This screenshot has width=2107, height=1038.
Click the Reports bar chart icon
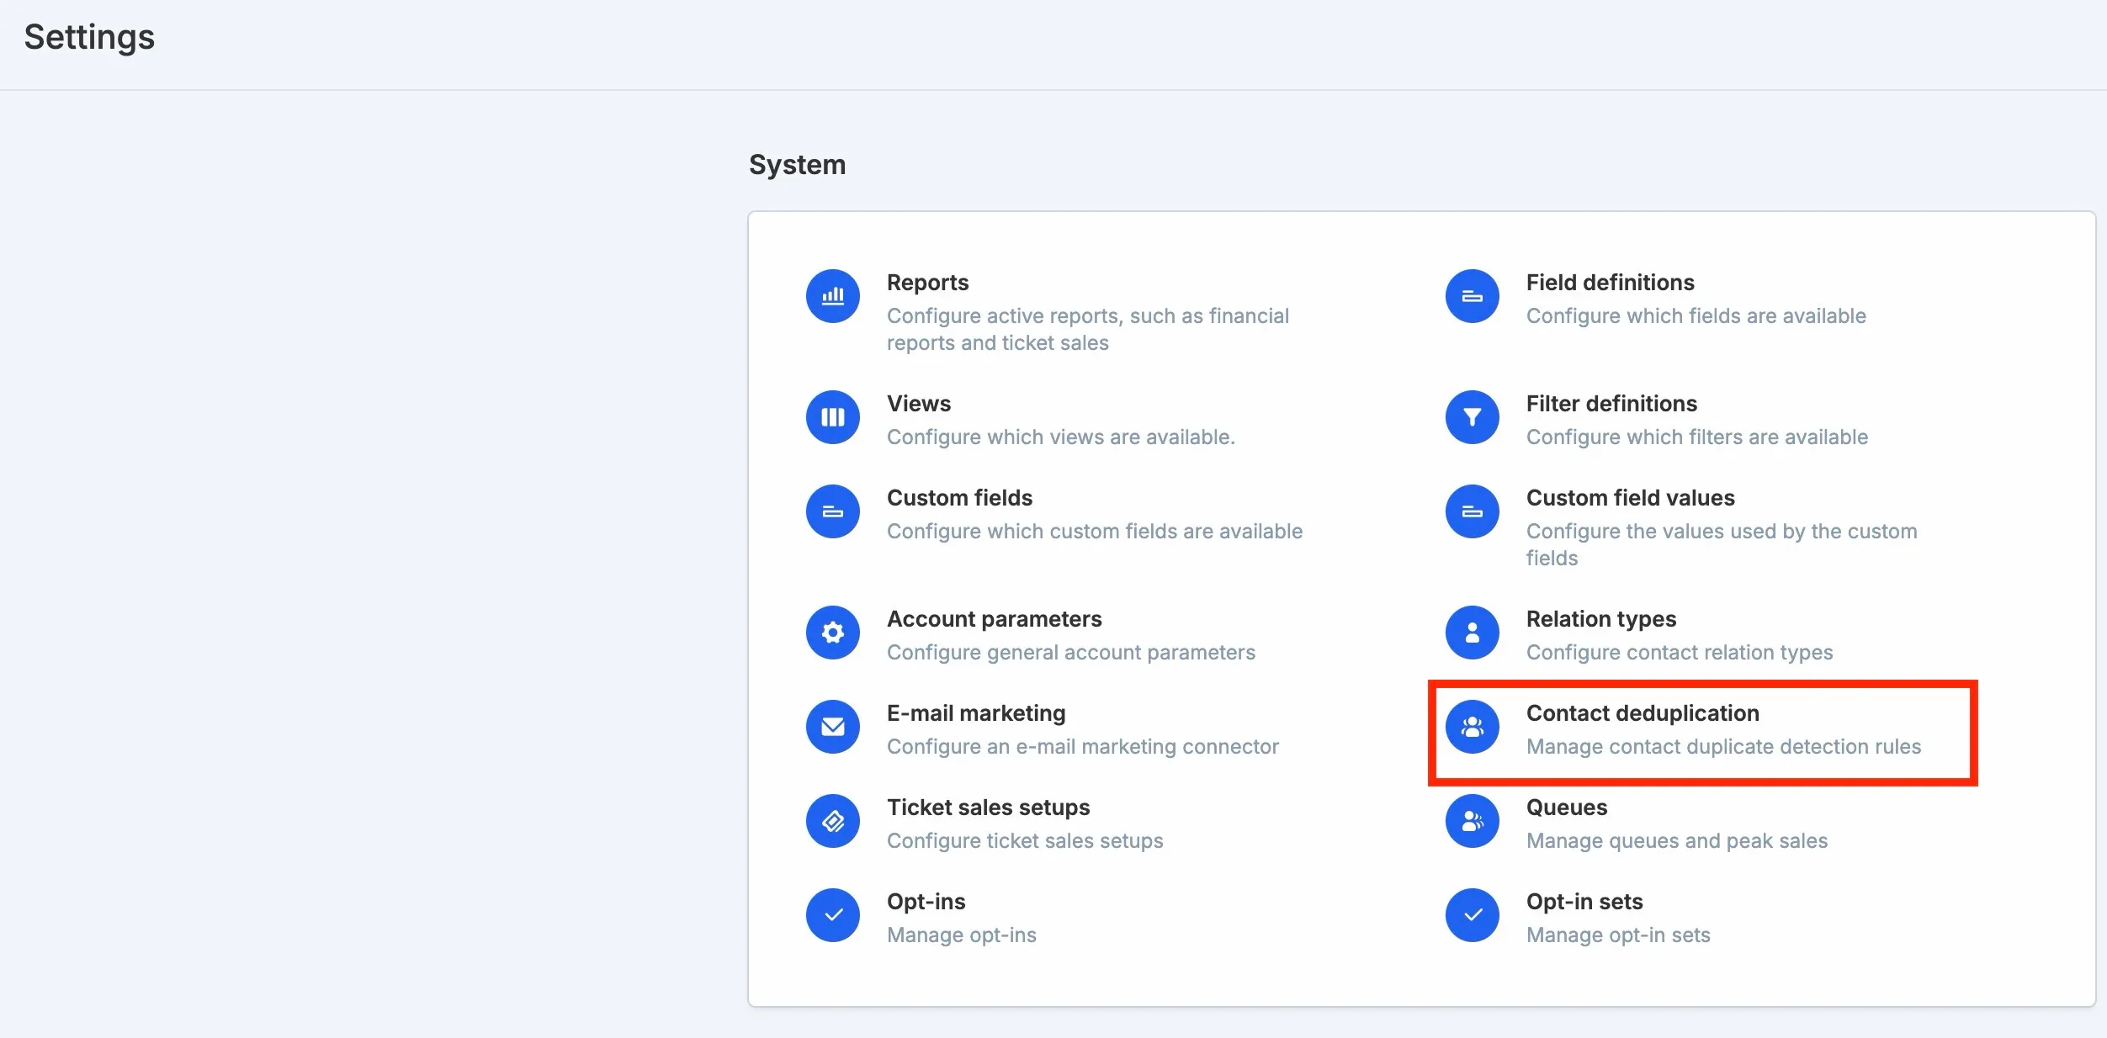point(832,296)
